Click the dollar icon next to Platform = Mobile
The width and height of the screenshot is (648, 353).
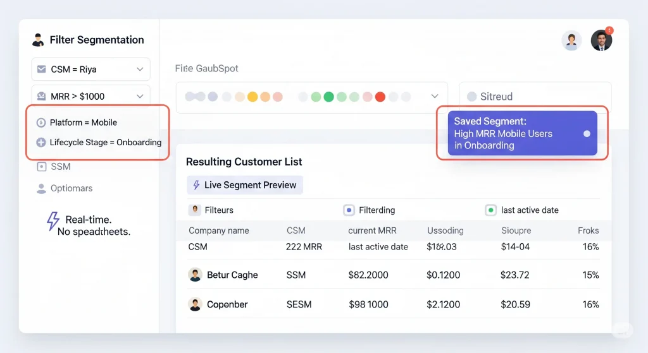pyautogui.click(x=42, y=123)
